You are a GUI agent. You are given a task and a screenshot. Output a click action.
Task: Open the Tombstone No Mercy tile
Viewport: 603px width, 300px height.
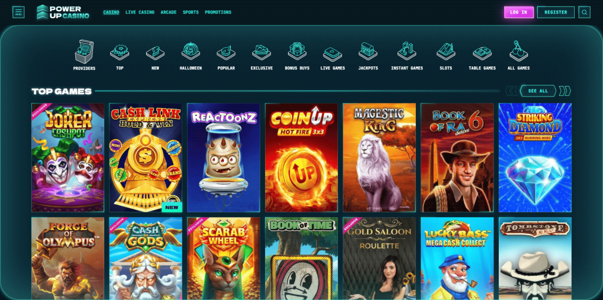coord(535,258)
